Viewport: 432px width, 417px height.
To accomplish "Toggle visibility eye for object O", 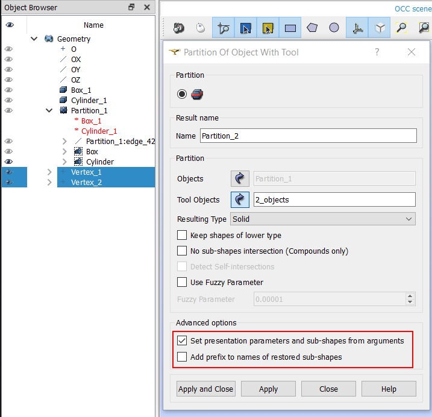I will 9,49.
